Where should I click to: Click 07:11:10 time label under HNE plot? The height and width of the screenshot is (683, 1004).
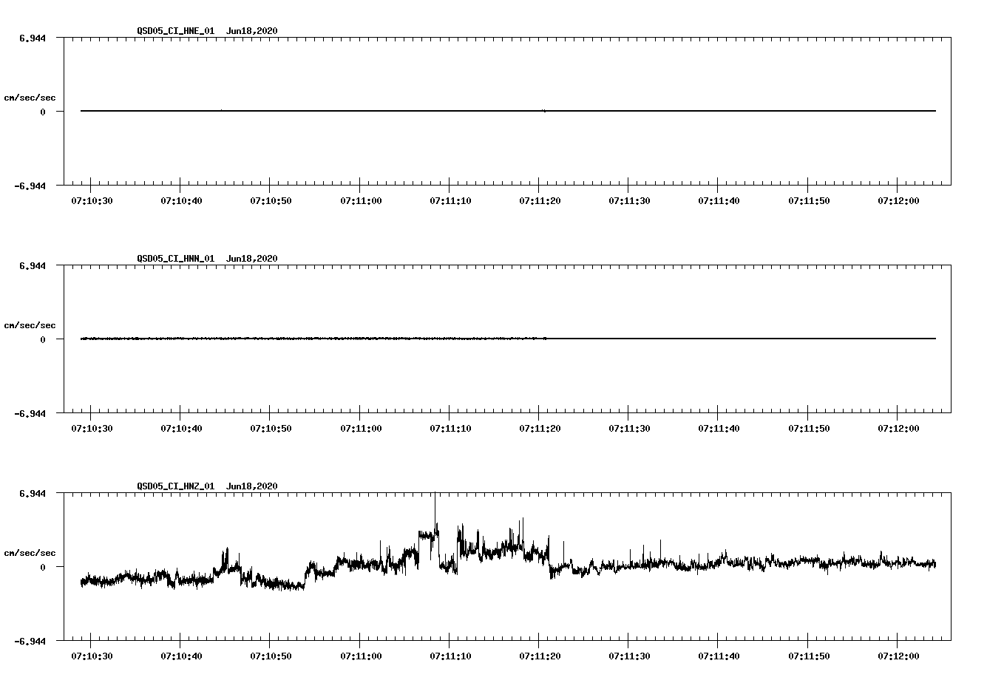(x=450, y=201)
